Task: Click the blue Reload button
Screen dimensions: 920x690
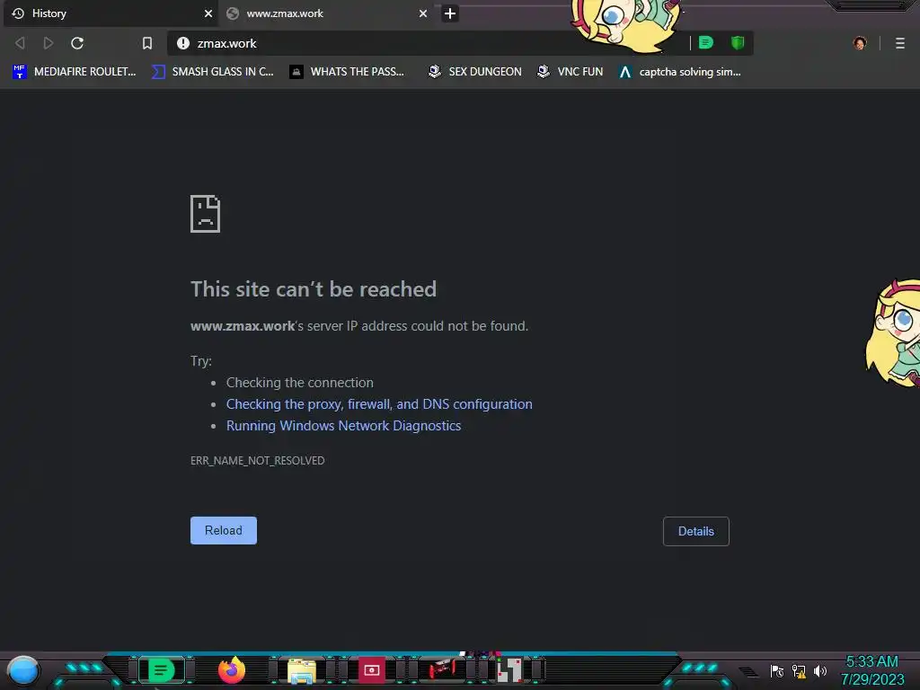Action: tap(224, 530)
